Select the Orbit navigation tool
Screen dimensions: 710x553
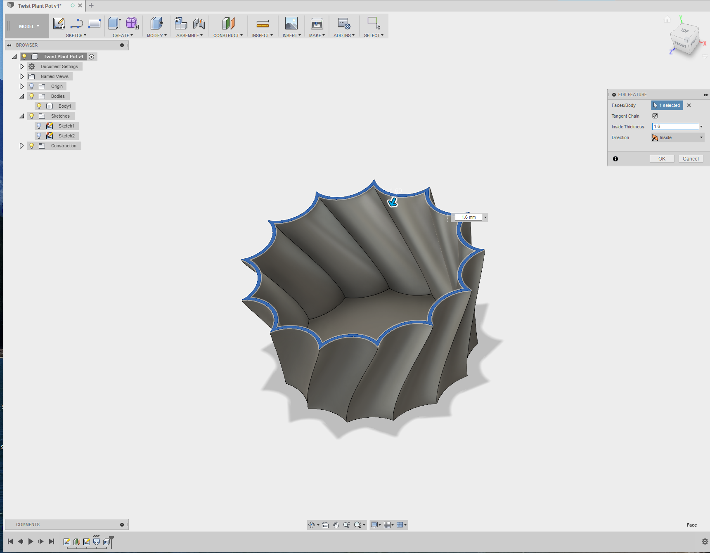tap(312, 525)
